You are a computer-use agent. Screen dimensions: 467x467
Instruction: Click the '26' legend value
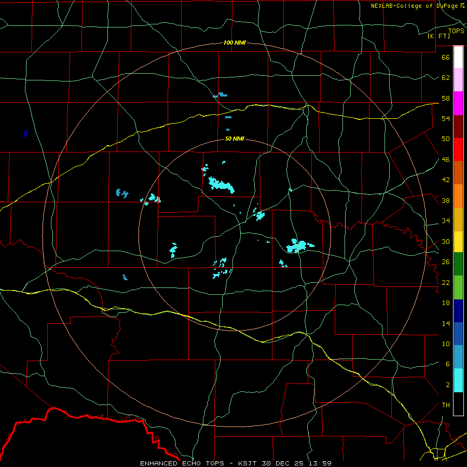[x=446, y=262]
